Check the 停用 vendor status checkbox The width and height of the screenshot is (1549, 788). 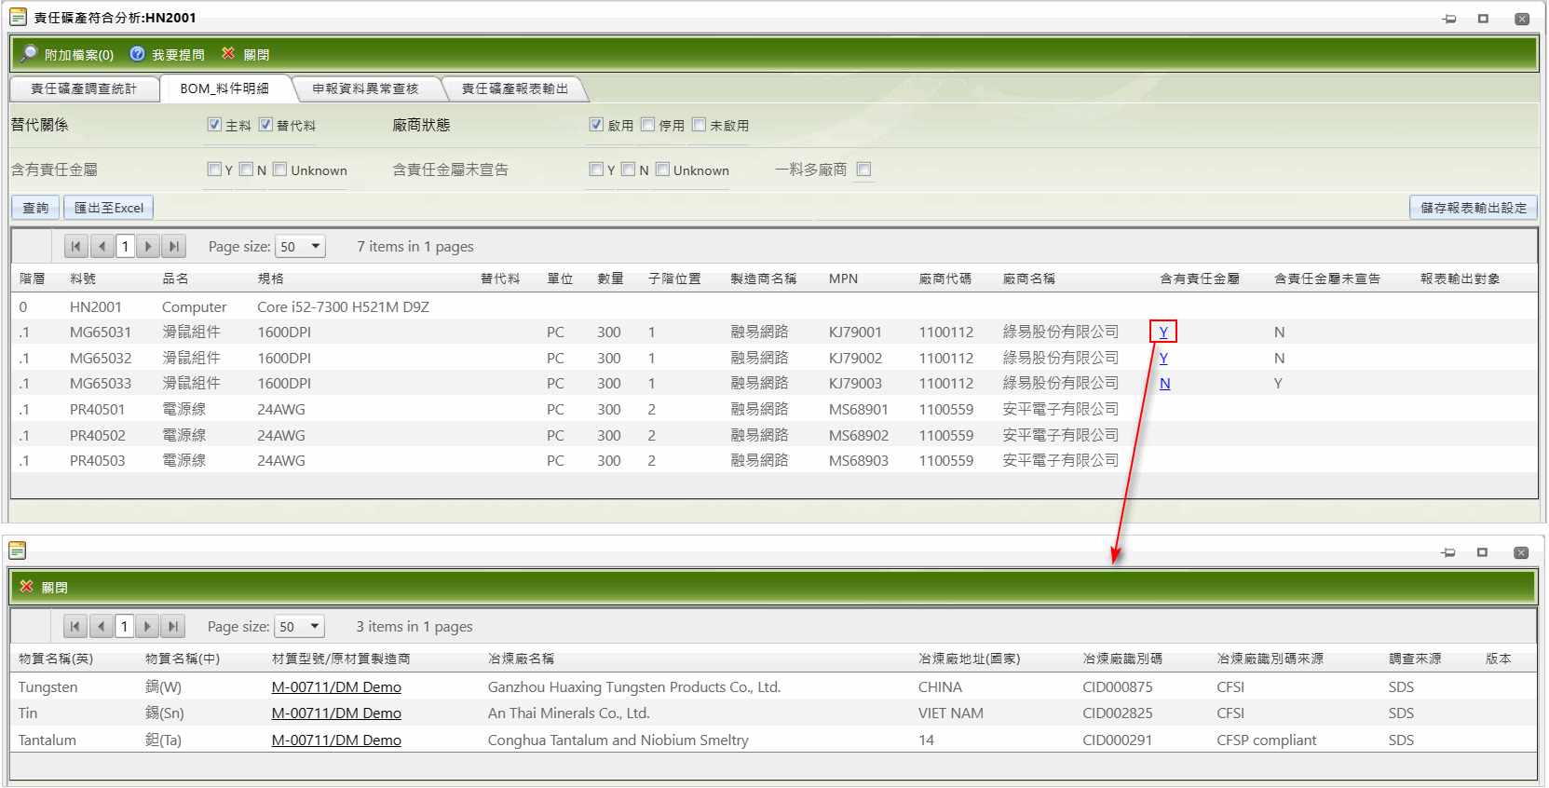(x=647, y=124)
